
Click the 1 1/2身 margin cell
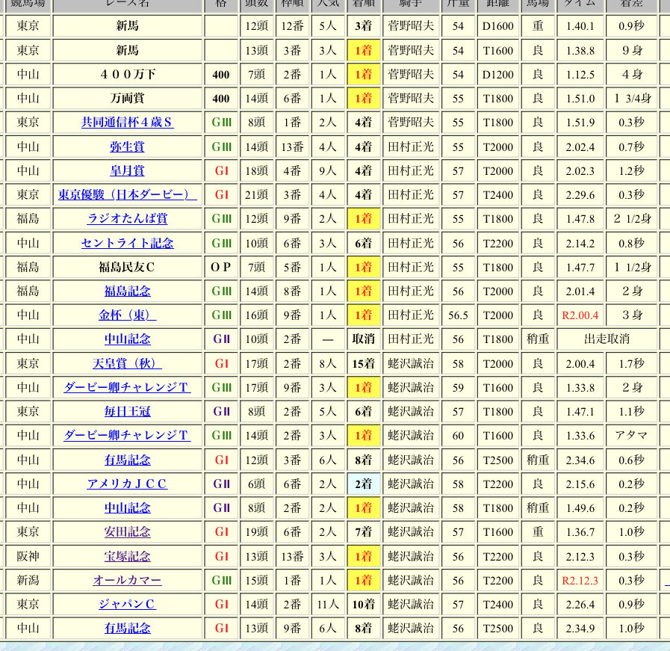point(631,267)
